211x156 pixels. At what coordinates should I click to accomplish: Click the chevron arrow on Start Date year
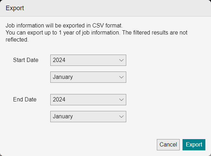click(x=121, y=60)
